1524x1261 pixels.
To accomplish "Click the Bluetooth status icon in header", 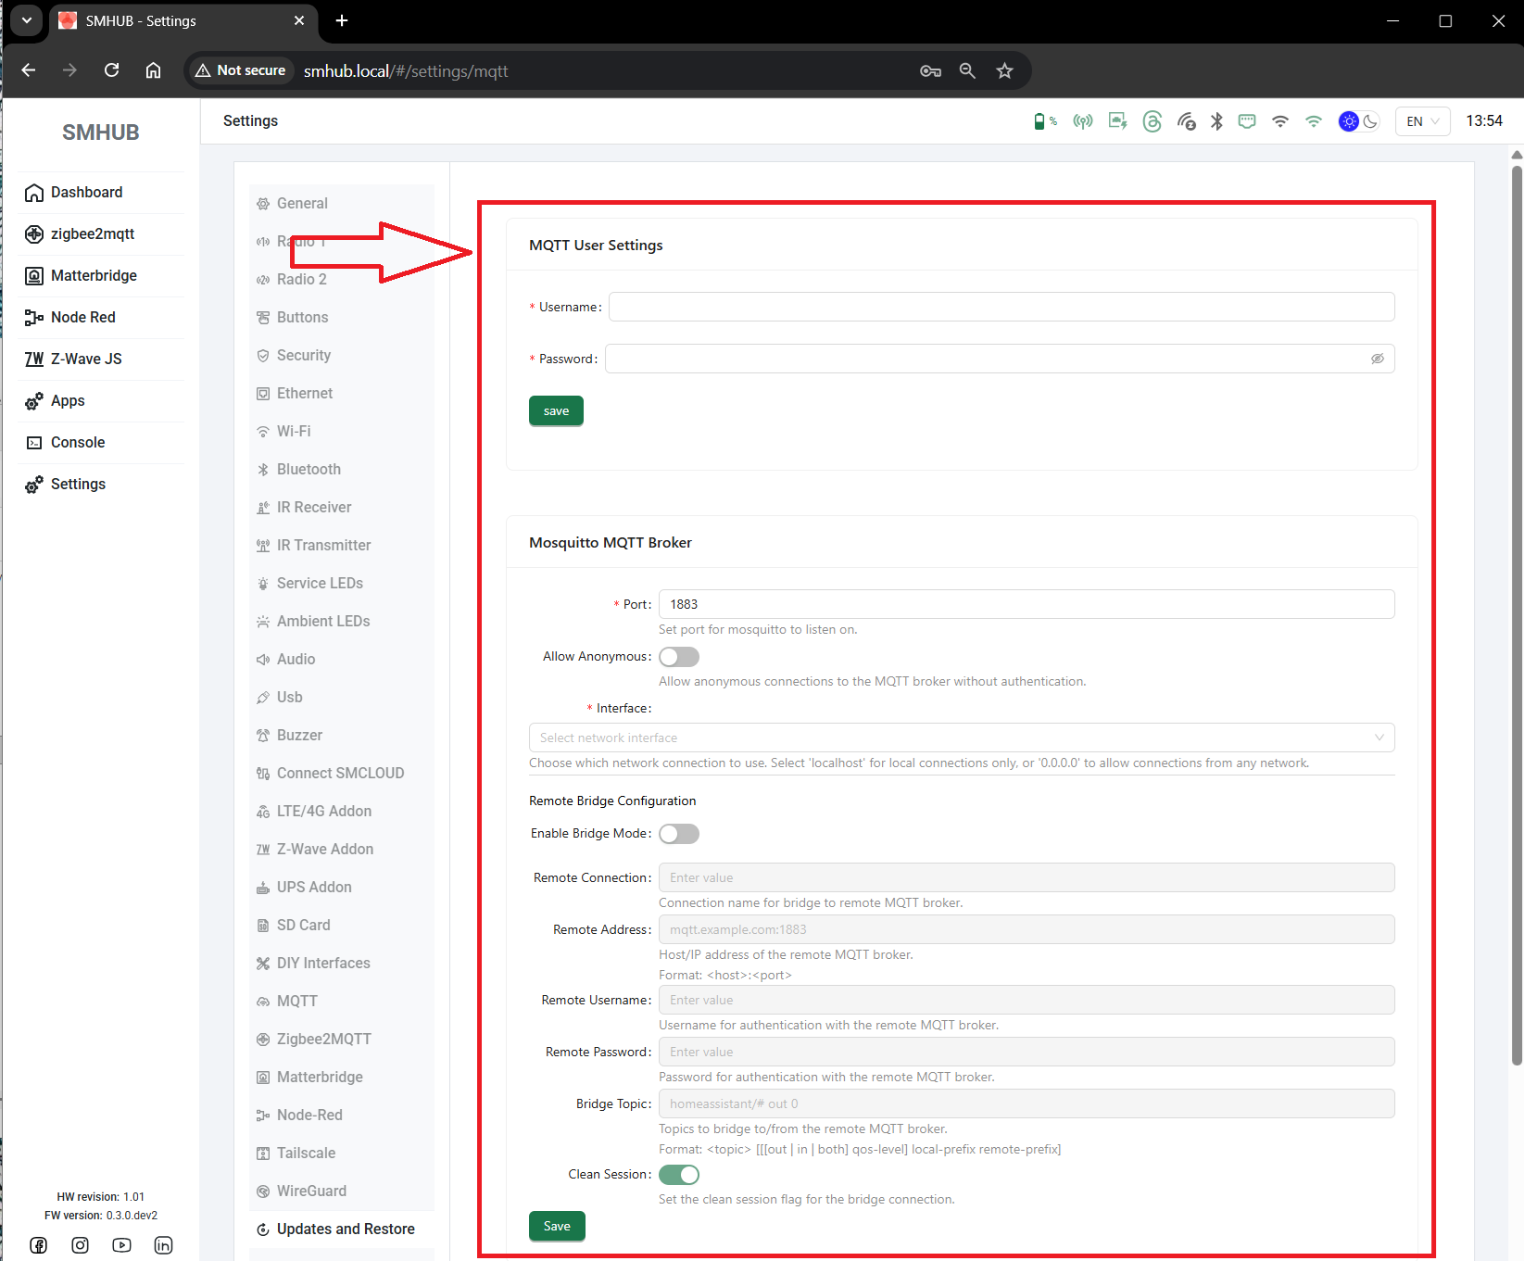I will coord(1216,121).
